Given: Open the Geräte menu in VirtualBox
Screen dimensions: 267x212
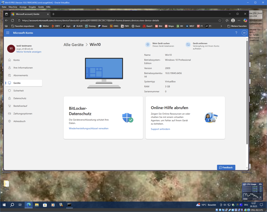Looking at the screenshot, I should [41, 7].
